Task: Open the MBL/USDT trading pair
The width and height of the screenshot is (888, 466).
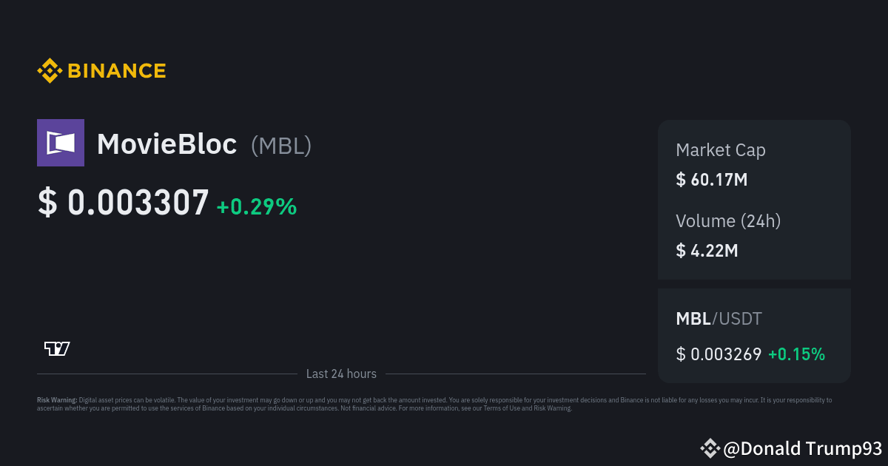Action: (x=719, y=319)
